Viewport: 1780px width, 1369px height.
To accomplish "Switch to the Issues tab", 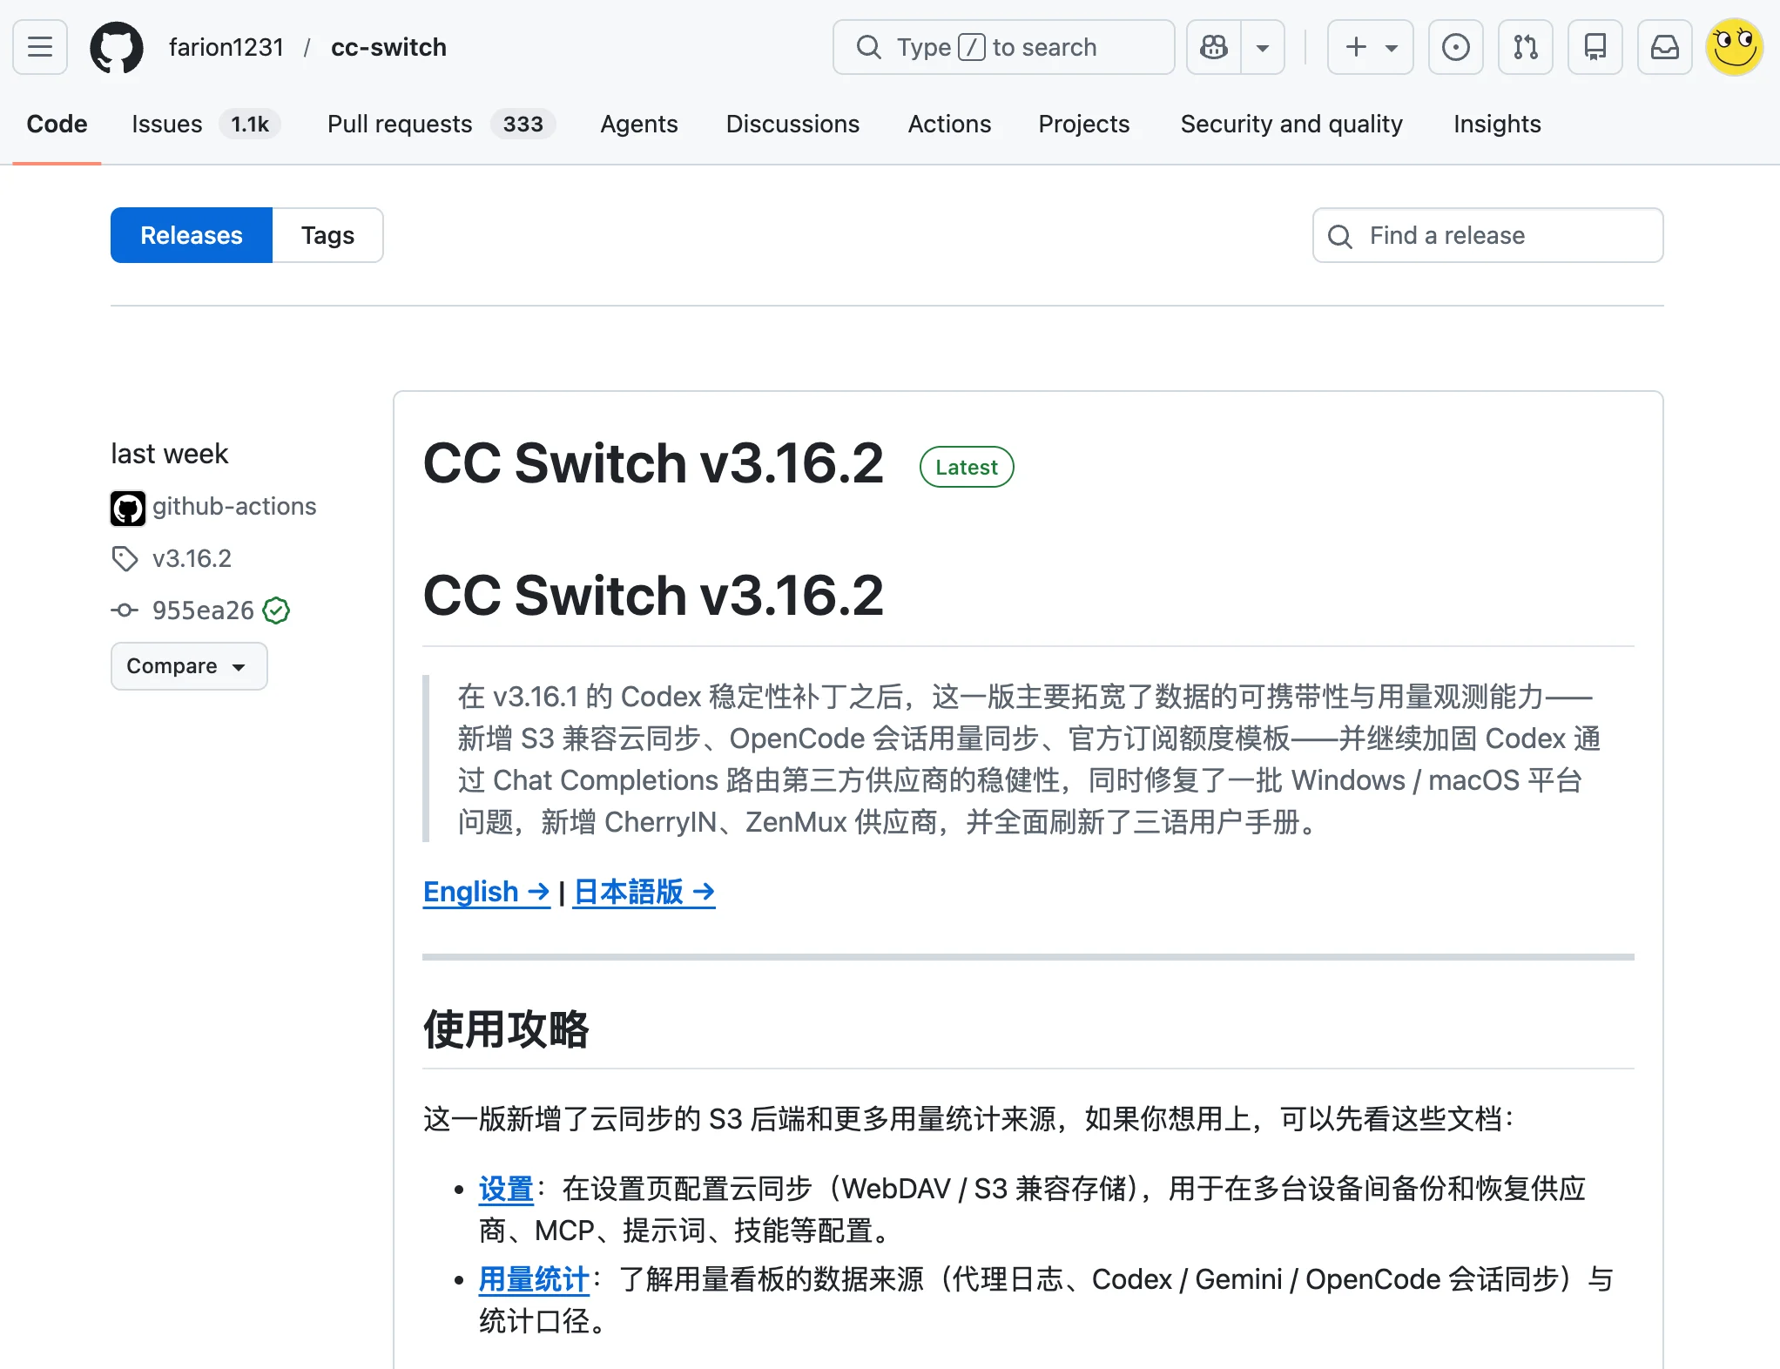I will click(206, 124).
